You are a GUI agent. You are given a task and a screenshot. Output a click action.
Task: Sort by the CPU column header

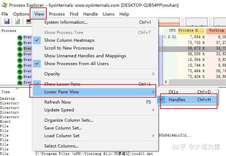(x=170, y=30)
